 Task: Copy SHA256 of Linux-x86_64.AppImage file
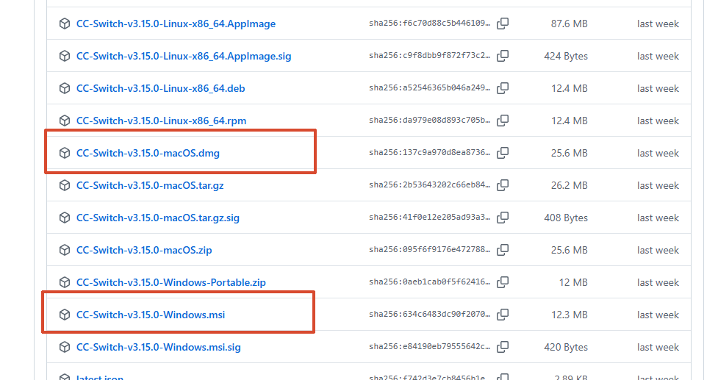coord(503,24)
